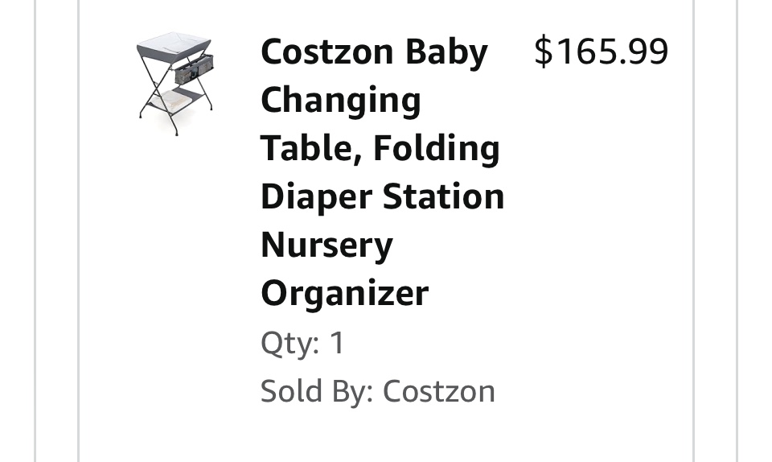Screen dimensions: 772x462
Task: Click the quantity number 1
Action: (337, 343)
